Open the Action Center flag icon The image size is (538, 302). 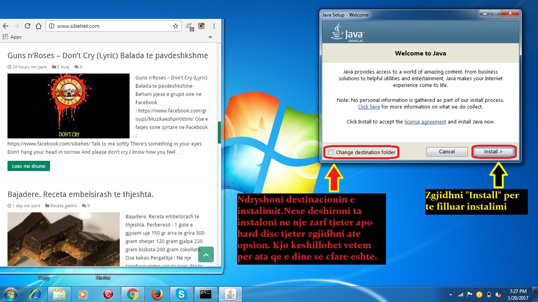(x=470, y=295)
